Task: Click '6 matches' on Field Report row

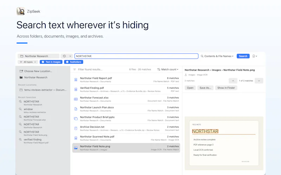Action: pyautogui.click(x=173, y=78)
